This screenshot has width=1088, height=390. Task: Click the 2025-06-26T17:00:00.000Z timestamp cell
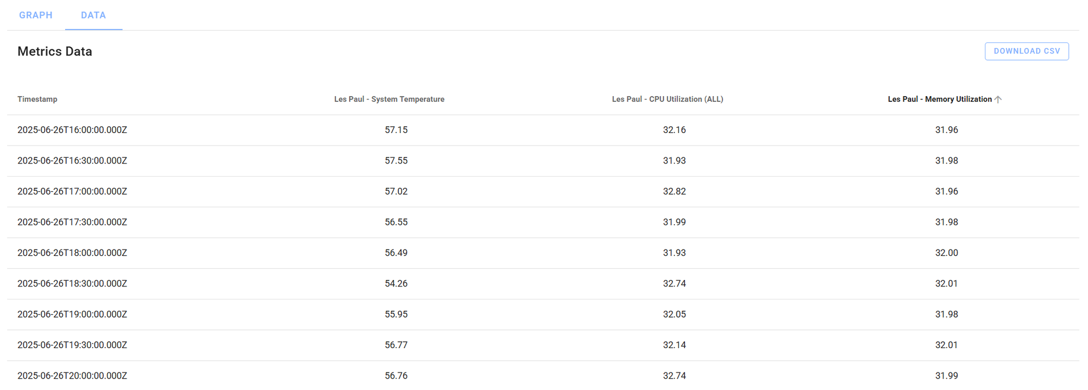pos(72,191)
